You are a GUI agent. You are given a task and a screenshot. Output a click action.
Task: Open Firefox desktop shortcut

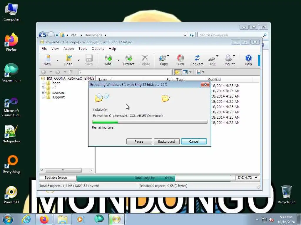pyautogui.click(x=11, y=42)
